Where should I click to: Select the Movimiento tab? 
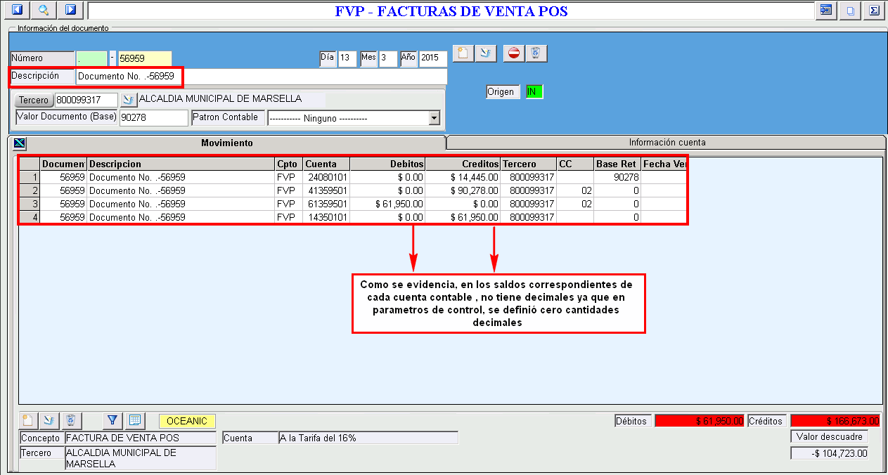coord(226,143)
